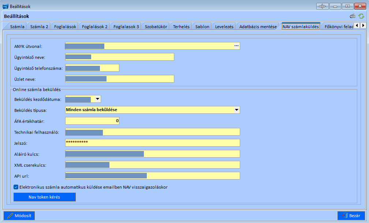Maximize the Beállítások window
This screenshot has height=223, width=369.
pyautogui.click(x=347, y=6)
